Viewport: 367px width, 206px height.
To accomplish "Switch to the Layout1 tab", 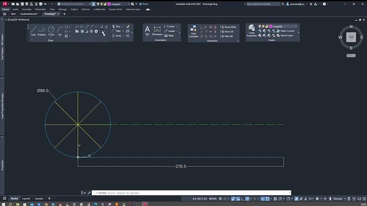I will pos(26,199).
